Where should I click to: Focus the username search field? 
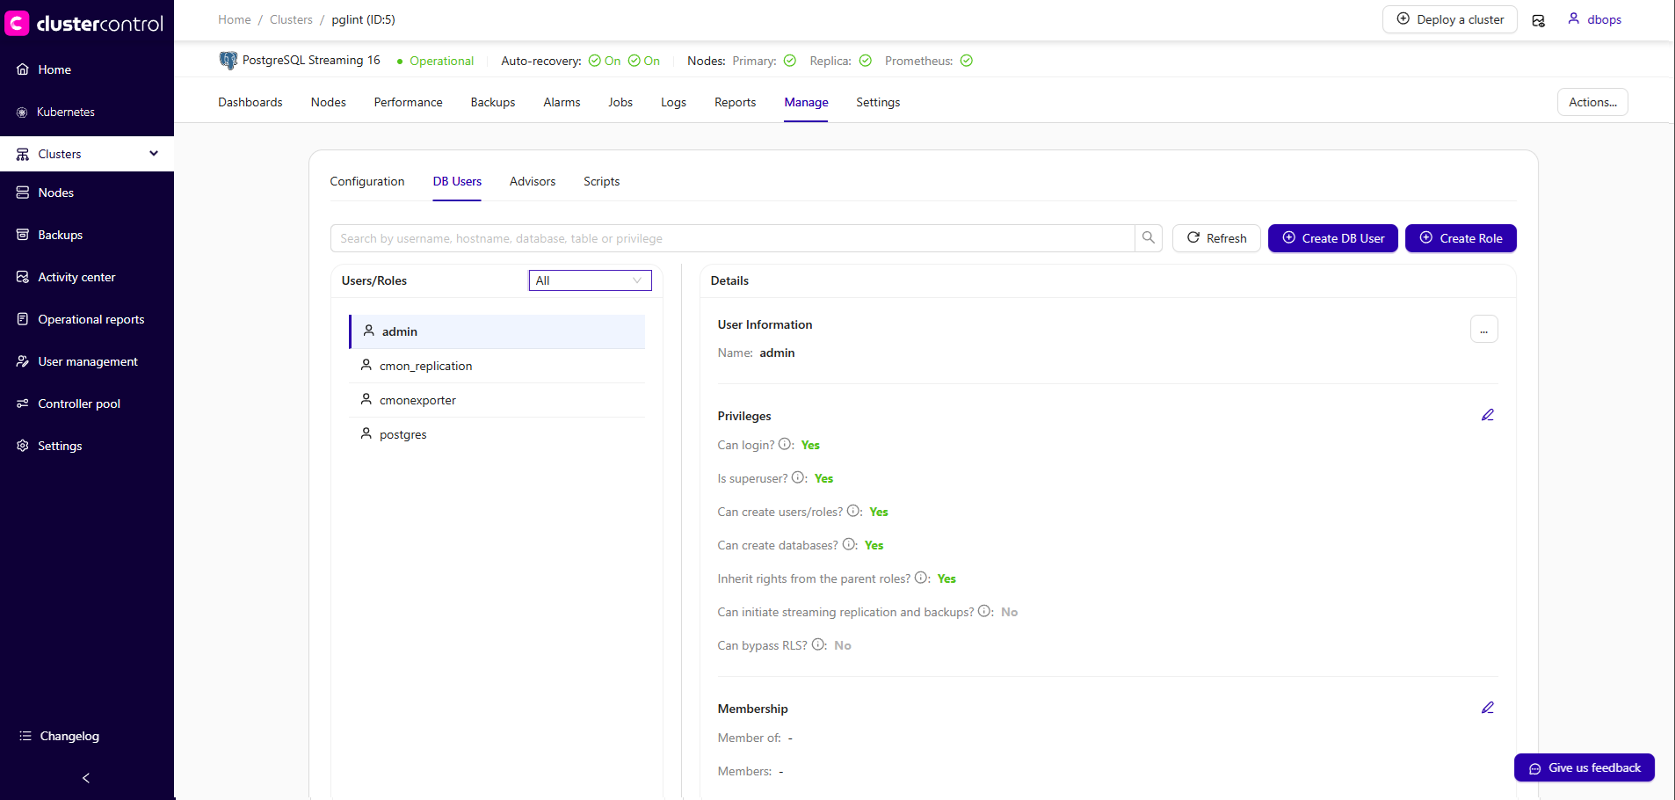pyautogui.click(x=731, y=238)
